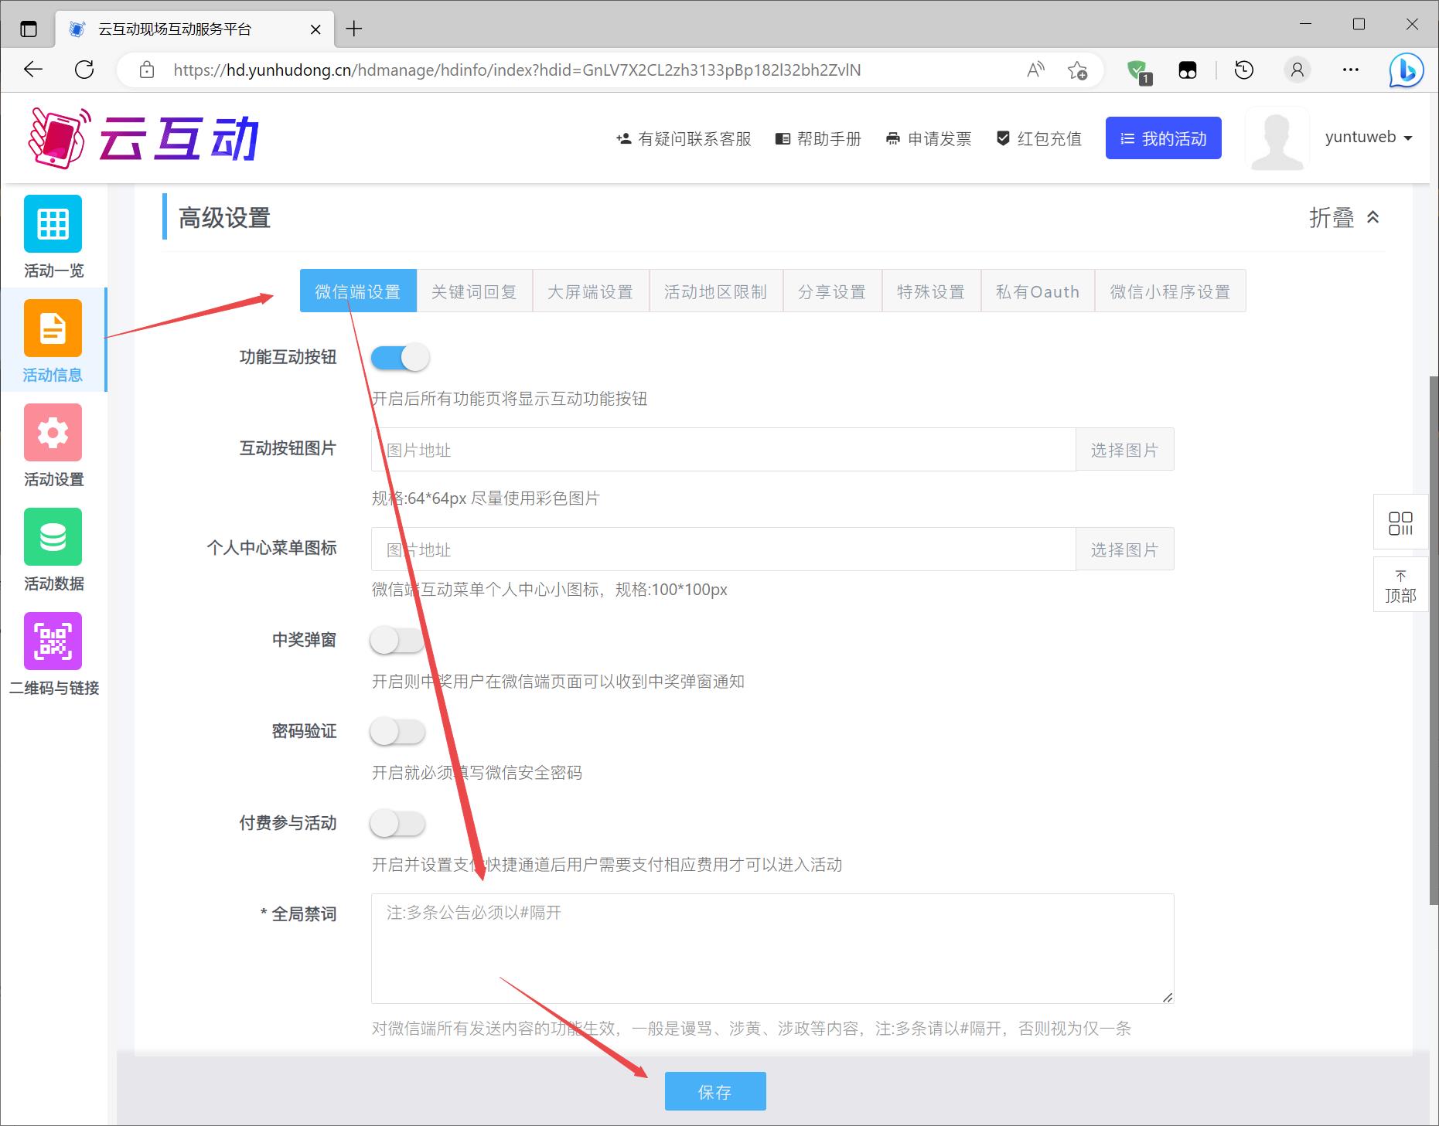The height and width of the screenshot is (1126, 1439).
Task: Refresh the browser page
Action: coord(84,70)
